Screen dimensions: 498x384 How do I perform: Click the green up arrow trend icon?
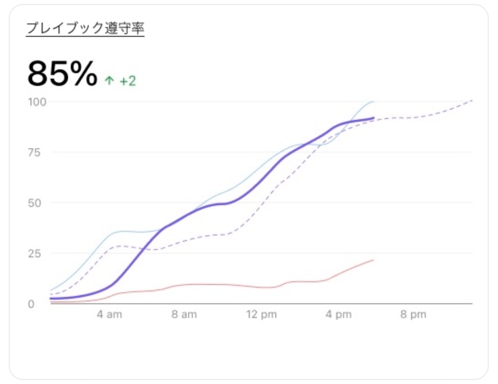click(109, 81)
